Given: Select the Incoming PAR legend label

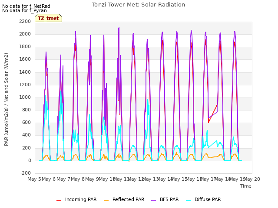Looking at the screenshot, I should [x=81, y=199].
